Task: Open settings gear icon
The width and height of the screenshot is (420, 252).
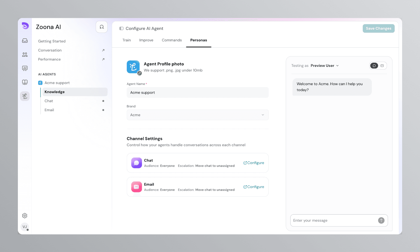Action: tap(25, 215)
